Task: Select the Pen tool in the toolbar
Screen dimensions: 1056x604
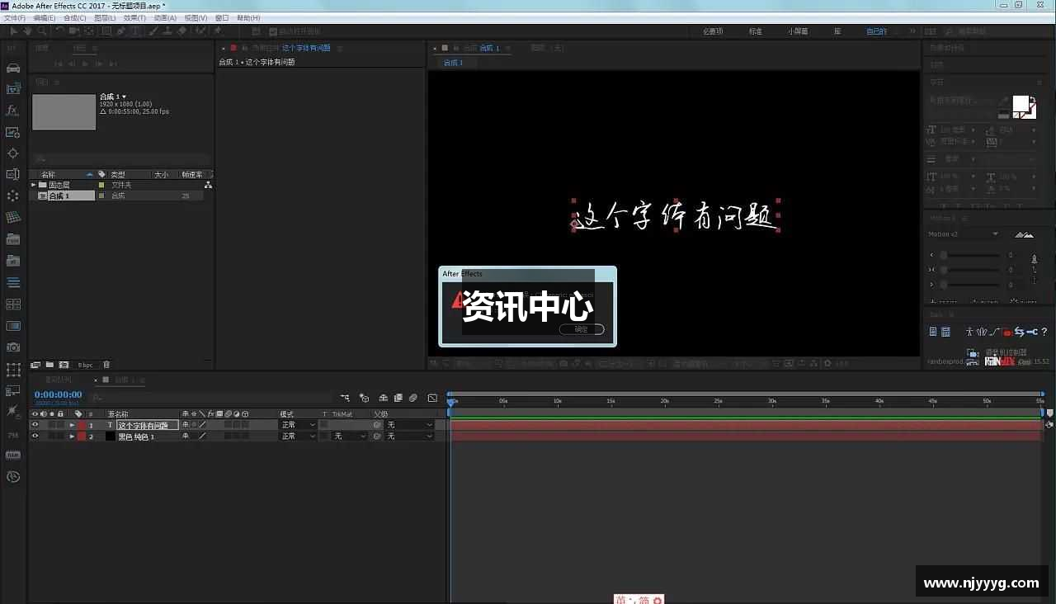Action: (120, 31)
